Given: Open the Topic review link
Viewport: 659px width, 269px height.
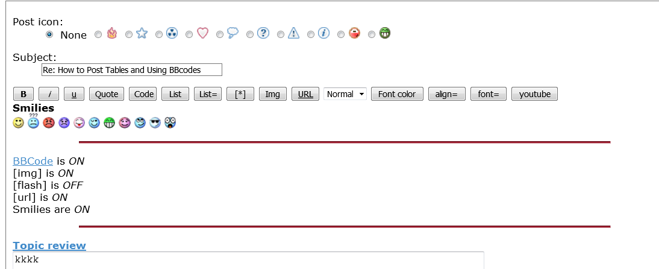Looking at the screenshot, I should 49,245.
